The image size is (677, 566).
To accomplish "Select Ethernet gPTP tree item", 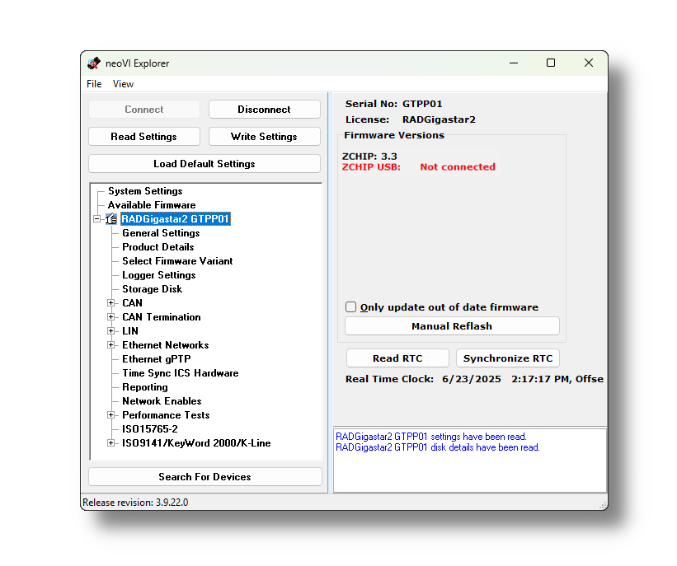I will 157,359.
